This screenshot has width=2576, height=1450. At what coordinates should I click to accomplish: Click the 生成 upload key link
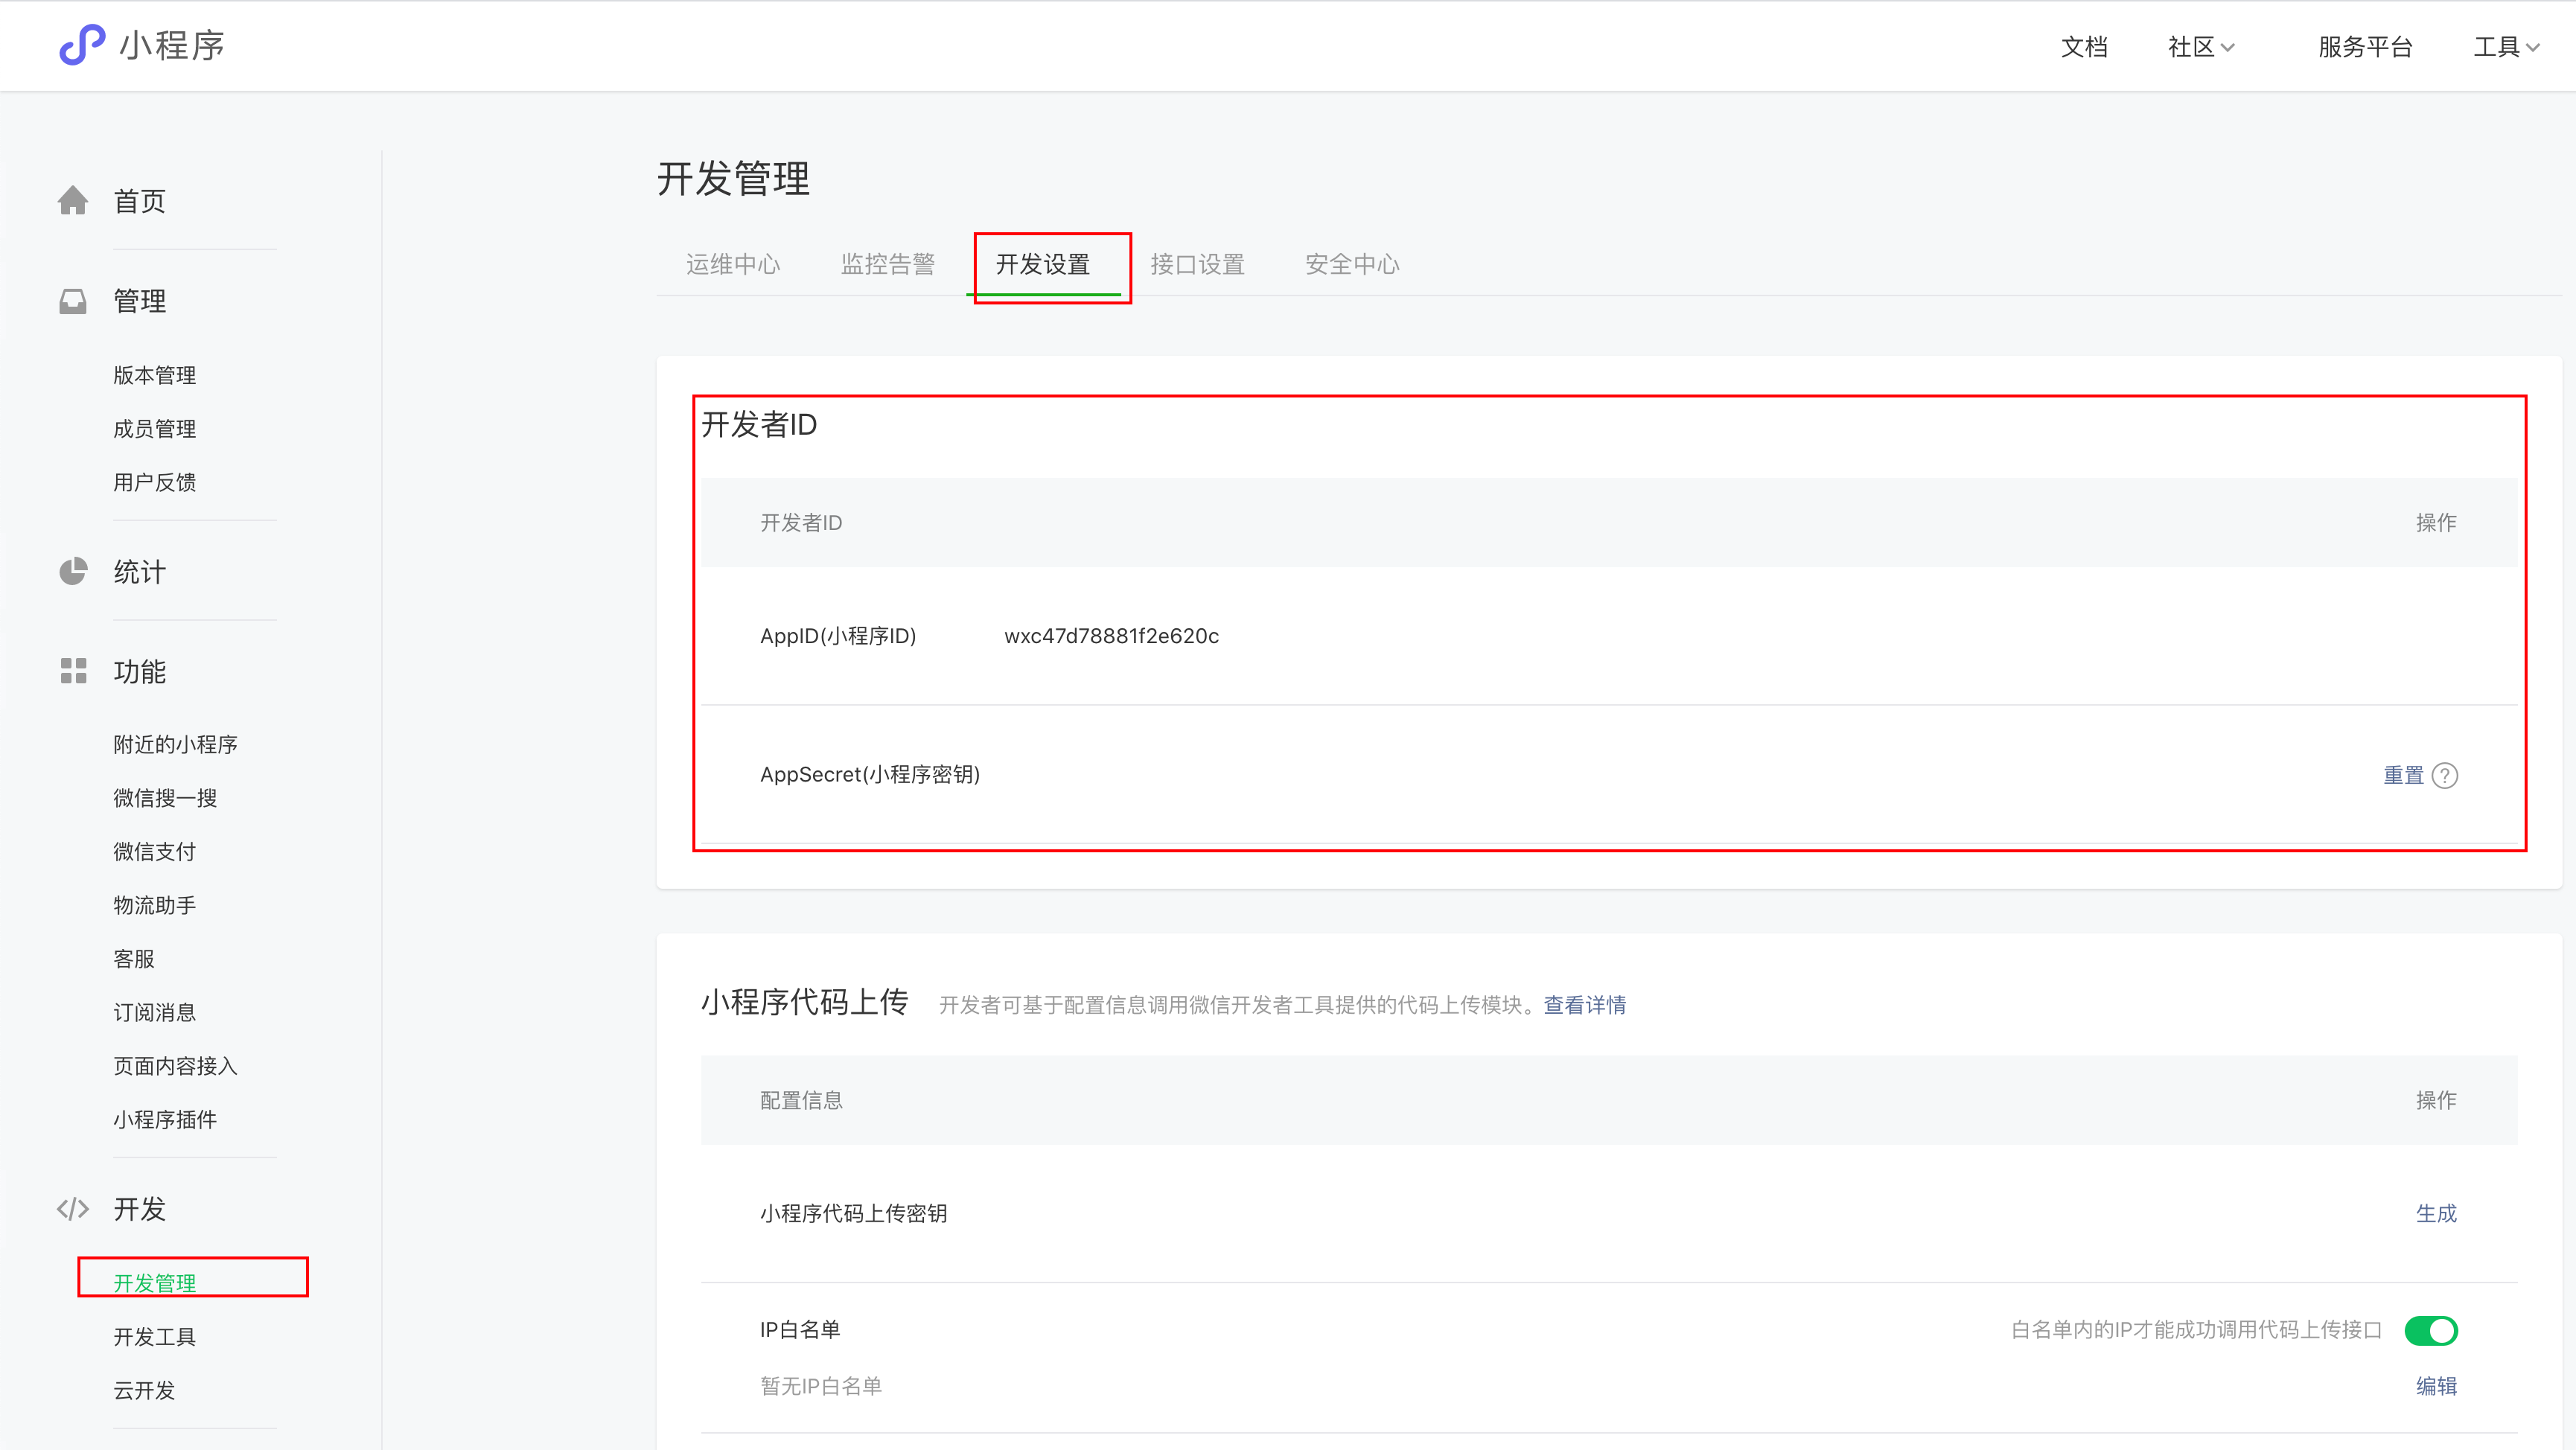tap(2436, 1214)
